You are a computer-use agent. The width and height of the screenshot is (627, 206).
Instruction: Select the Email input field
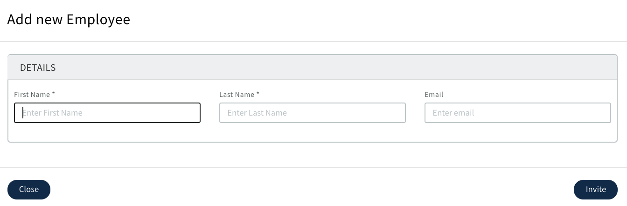click(x=517, y=113)
